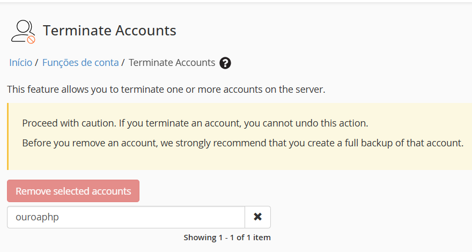Image resolution: width=472 pixels, height=252 pixels.
Task: Click the Terminate Accounts page heading
Action: tap(109, 31)
